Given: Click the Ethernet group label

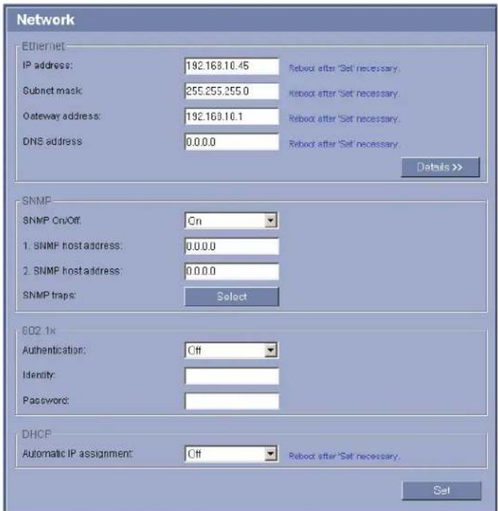Looking at the screenshot, I should (x=44, y=46).
